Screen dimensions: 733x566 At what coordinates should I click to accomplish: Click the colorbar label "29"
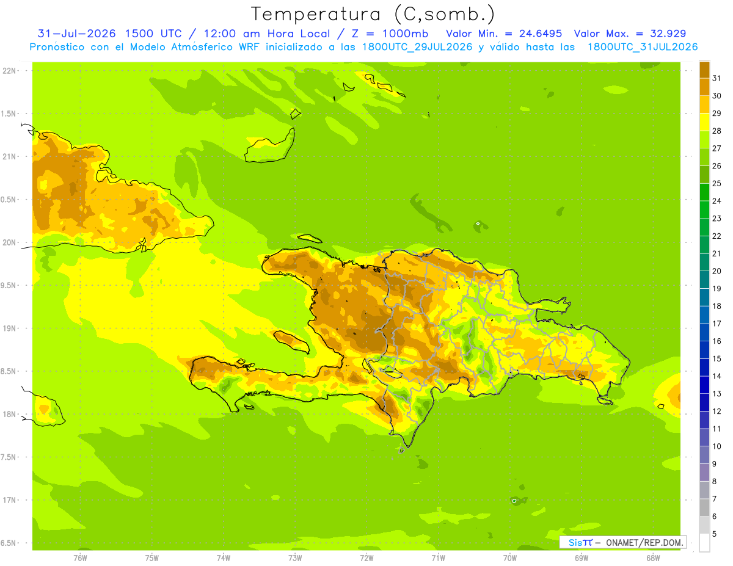click(x=717, y=114)
